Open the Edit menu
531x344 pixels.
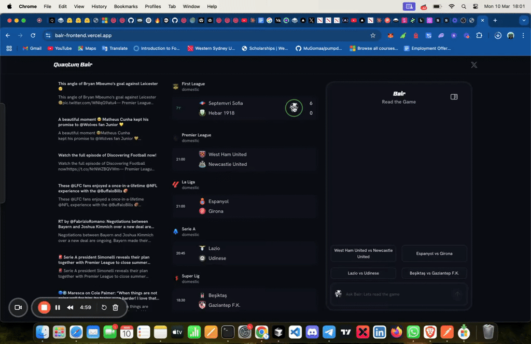(63, 6)
